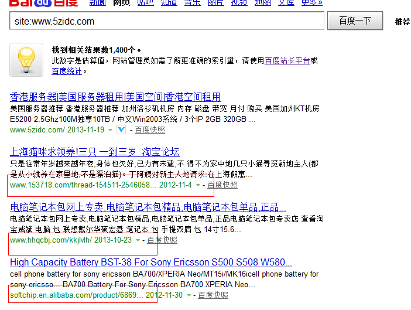Click green URL www.5zidc.com/ 2013-11-19

(x=57, y=130)
